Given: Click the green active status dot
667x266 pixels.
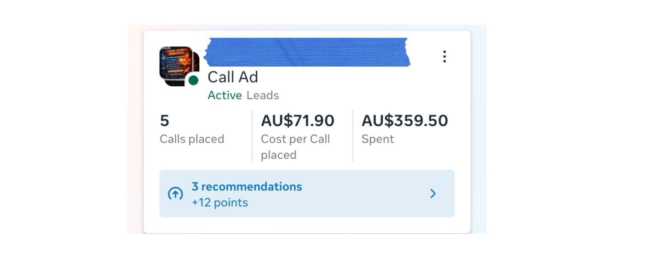Looking at the screenshot, I should click(x=193, y=80).
